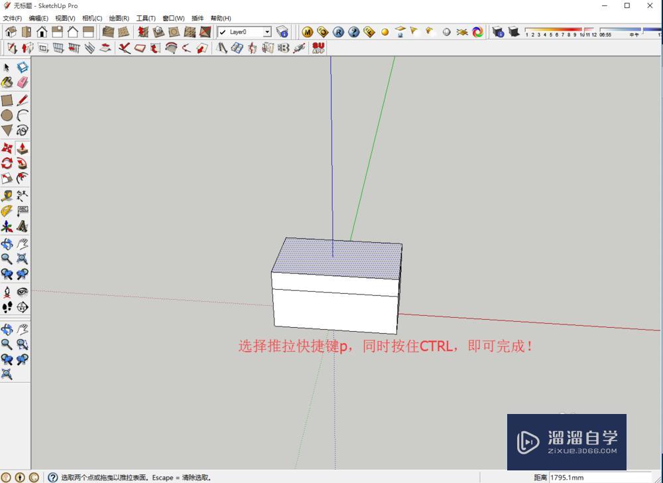Click Sandbox From Contours icon

coord(108,32)
